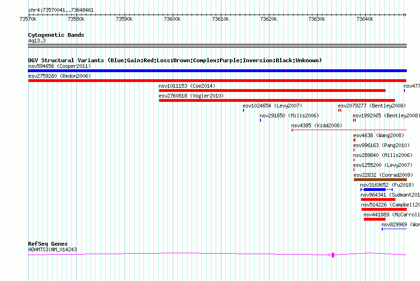Click the 4q13.3 band label
Viewport: 420px width, 281px height.
37,41
